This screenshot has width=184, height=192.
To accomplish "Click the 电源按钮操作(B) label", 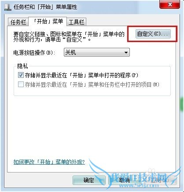I will tap(34, 53).
